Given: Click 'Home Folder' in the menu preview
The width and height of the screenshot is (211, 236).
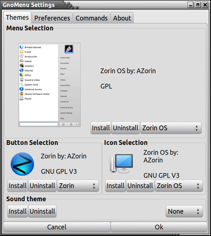Looking at the screenshot, I should click(x=65, y=58).
